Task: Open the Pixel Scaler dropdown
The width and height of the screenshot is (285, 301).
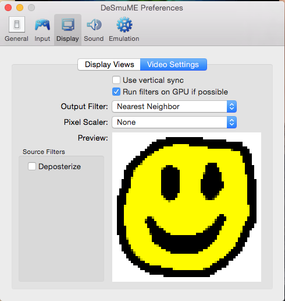Action: tap(174, 123)
